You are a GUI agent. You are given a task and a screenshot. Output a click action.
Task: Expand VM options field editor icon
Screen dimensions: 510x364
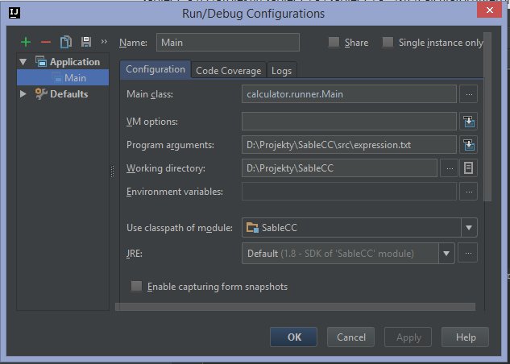click(468, 122)
